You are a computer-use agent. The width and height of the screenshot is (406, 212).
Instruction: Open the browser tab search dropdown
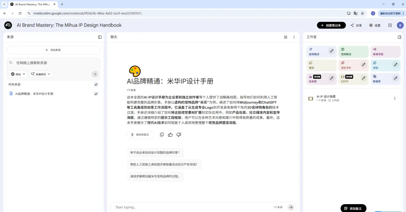(x=4, y=4)
